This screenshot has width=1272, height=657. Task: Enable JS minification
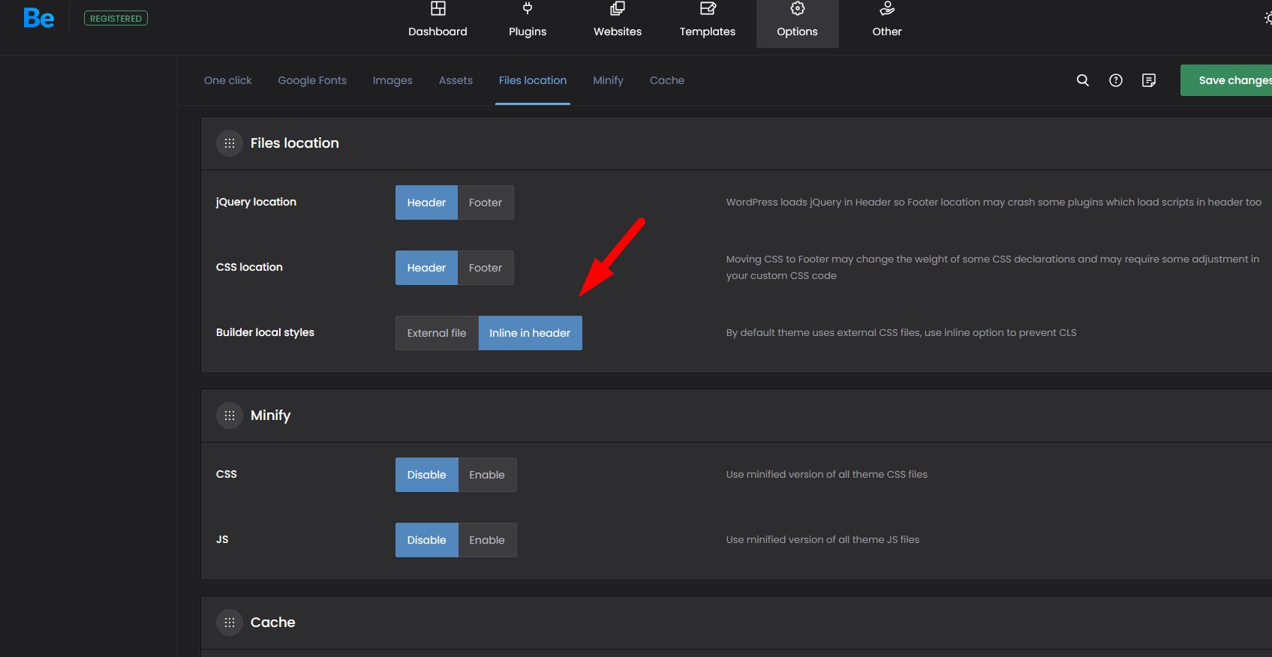click(487, 540)
